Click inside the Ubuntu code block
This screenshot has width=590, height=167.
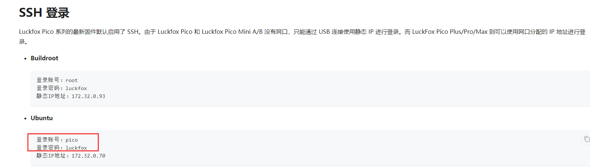tap(310, 148)
